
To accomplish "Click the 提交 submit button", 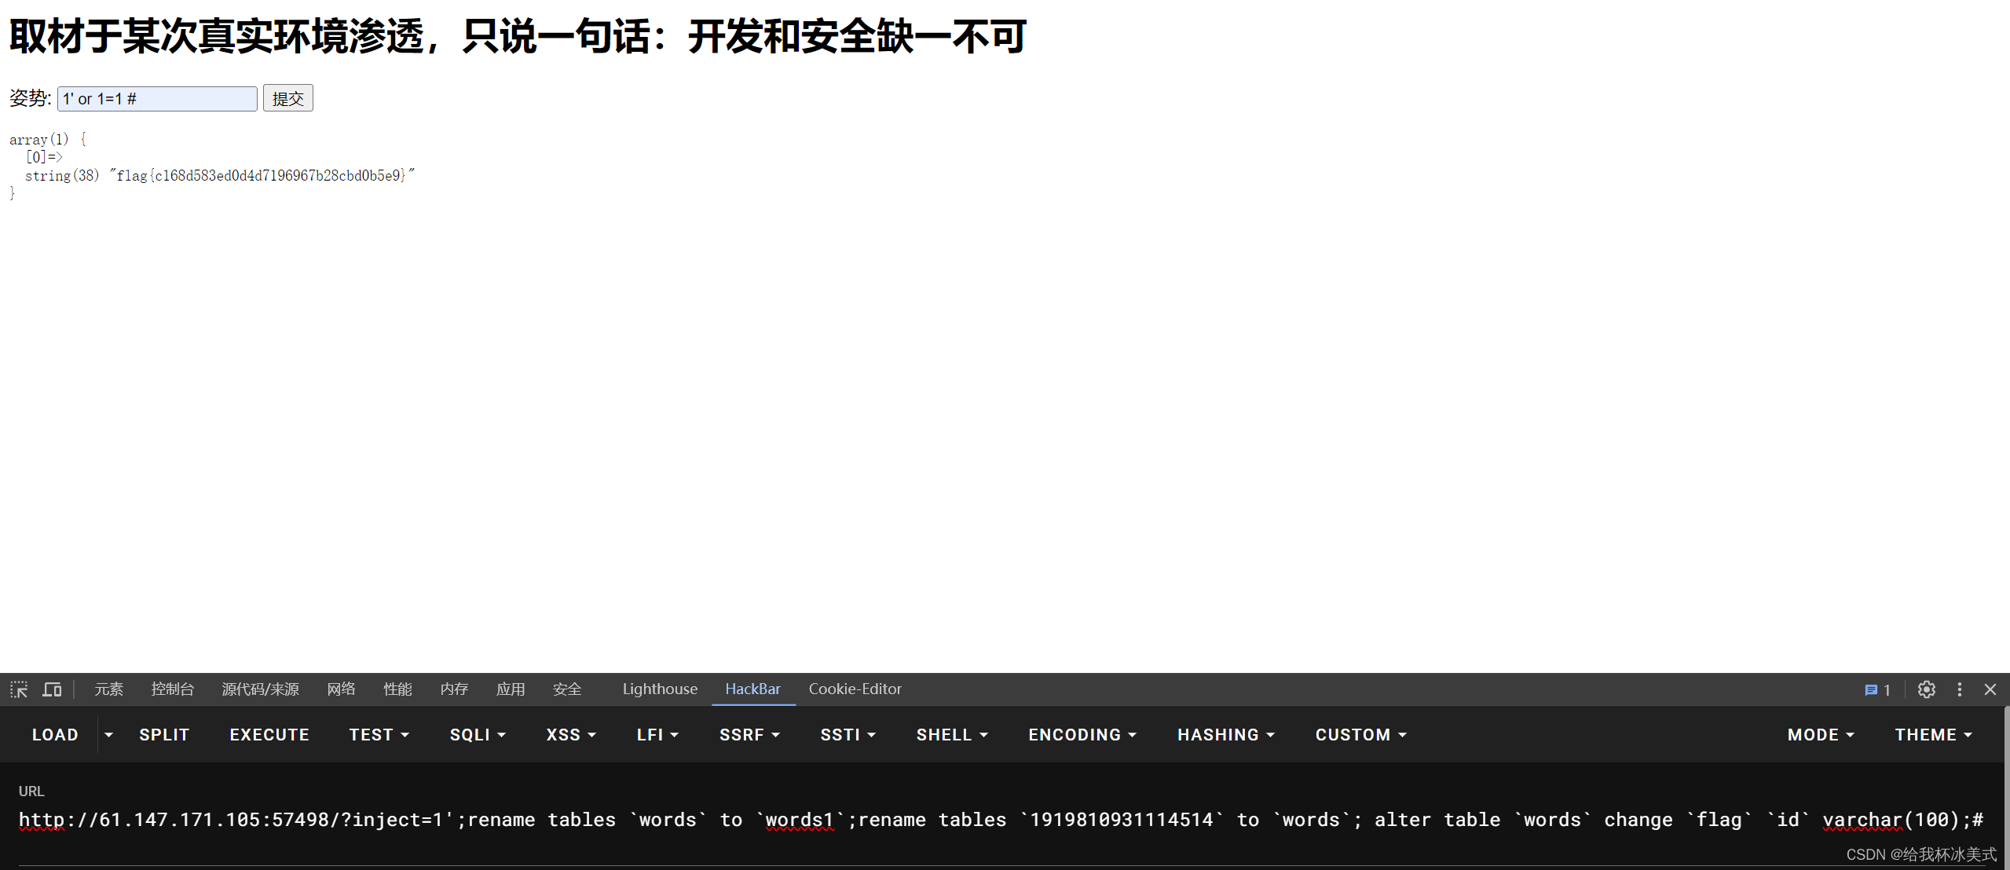I will [x=287, y=98].
